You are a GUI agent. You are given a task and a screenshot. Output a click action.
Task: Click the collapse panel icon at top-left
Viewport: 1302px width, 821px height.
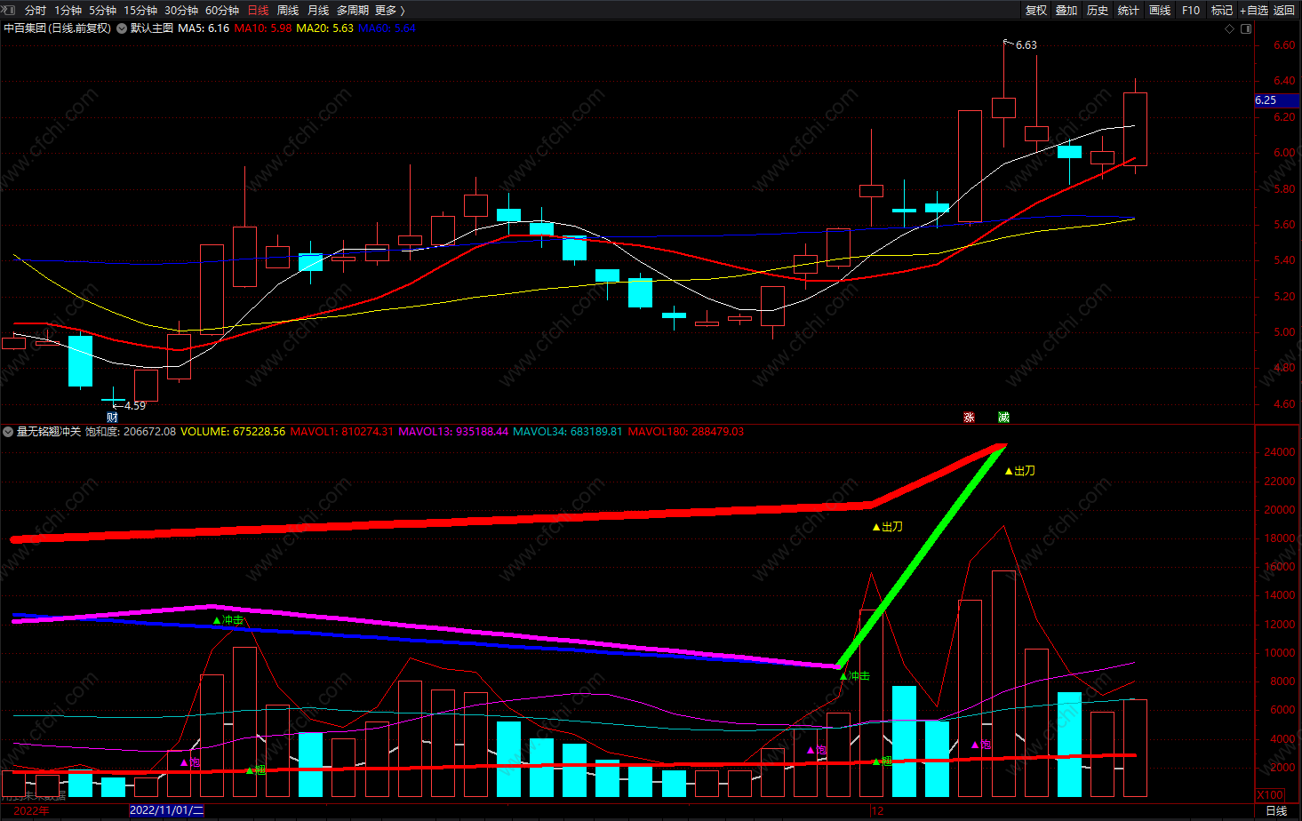tap(9, 10)
